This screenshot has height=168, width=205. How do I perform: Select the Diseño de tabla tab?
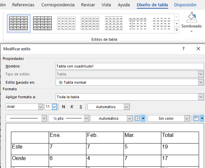pyautogui.click(x=152, y=5)
